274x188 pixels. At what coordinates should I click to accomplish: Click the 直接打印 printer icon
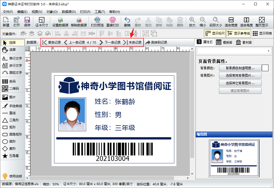click(113, 22)
